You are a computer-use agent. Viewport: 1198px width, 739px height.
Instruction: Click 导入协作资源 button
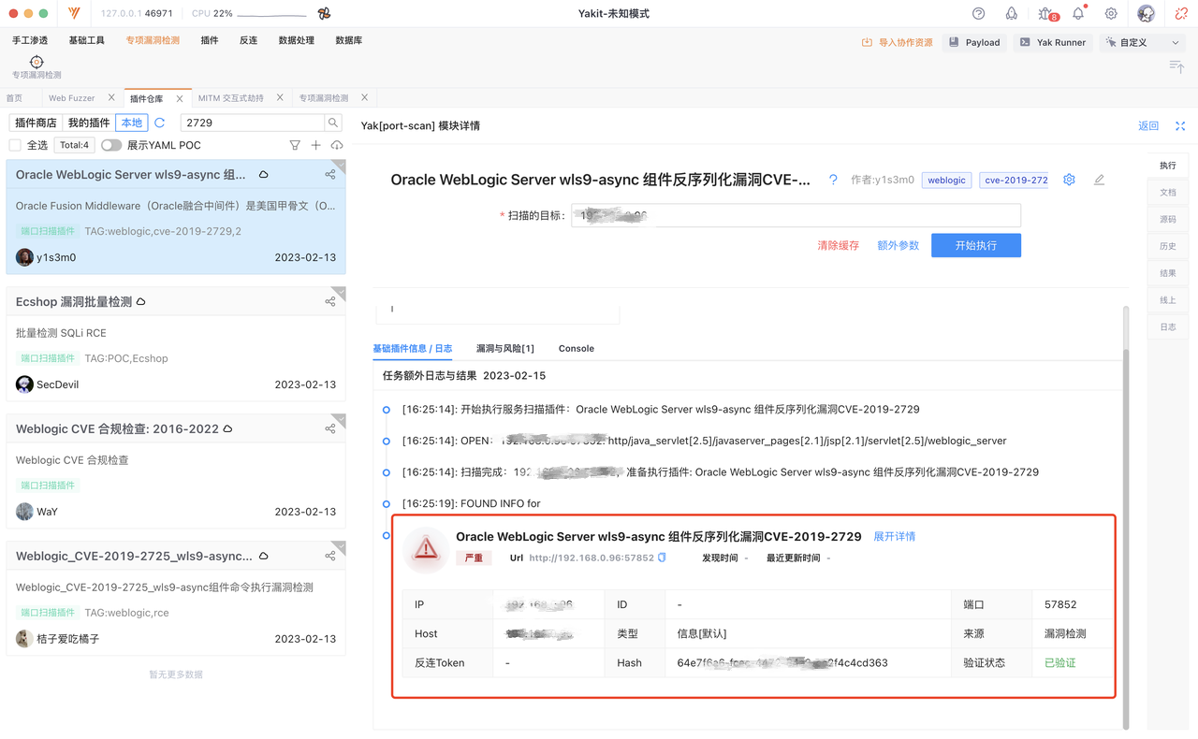[897, 42]
